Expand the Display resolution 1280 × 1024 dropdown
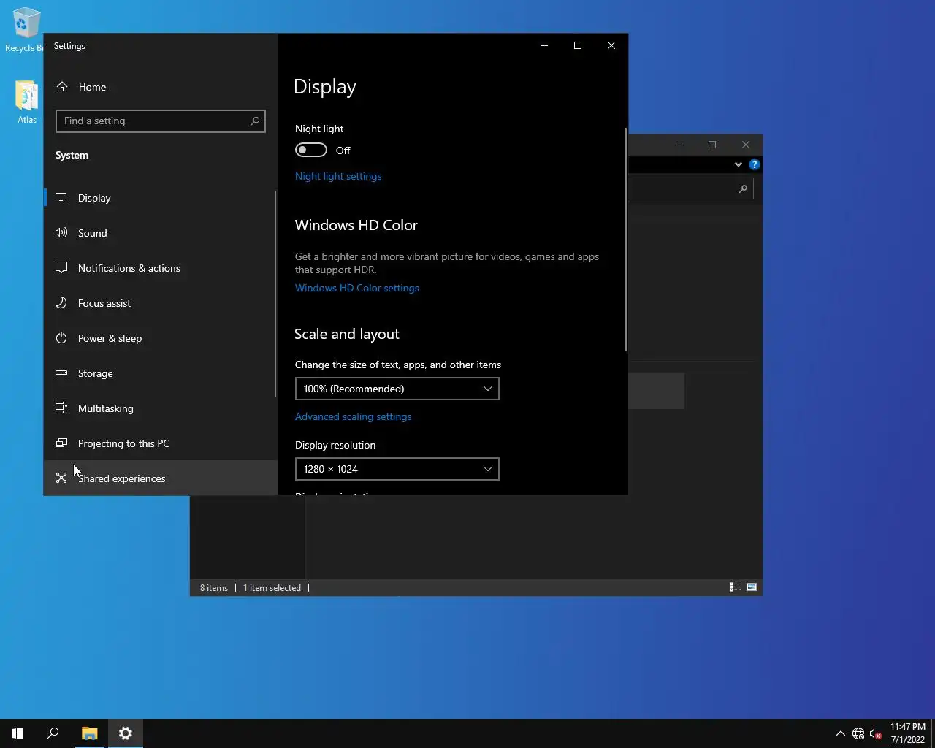935x748 pixels. 397,469
